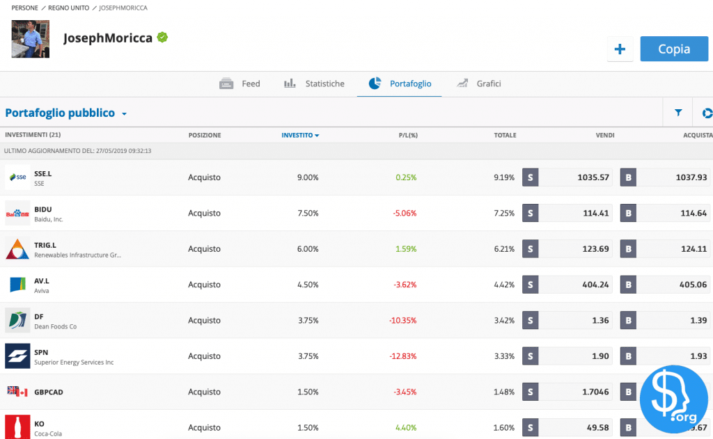Image resolution: width=713 pixels, height=439 pixels.
Task: Click BIDU buy price 114.64
Action: click(x=694, y=213)
